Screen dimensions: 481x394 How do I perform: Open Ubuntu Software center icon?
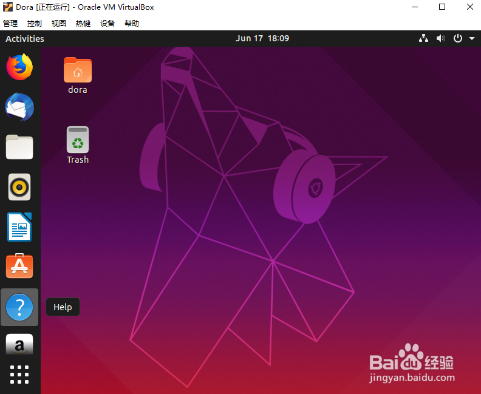click(19, 266)
